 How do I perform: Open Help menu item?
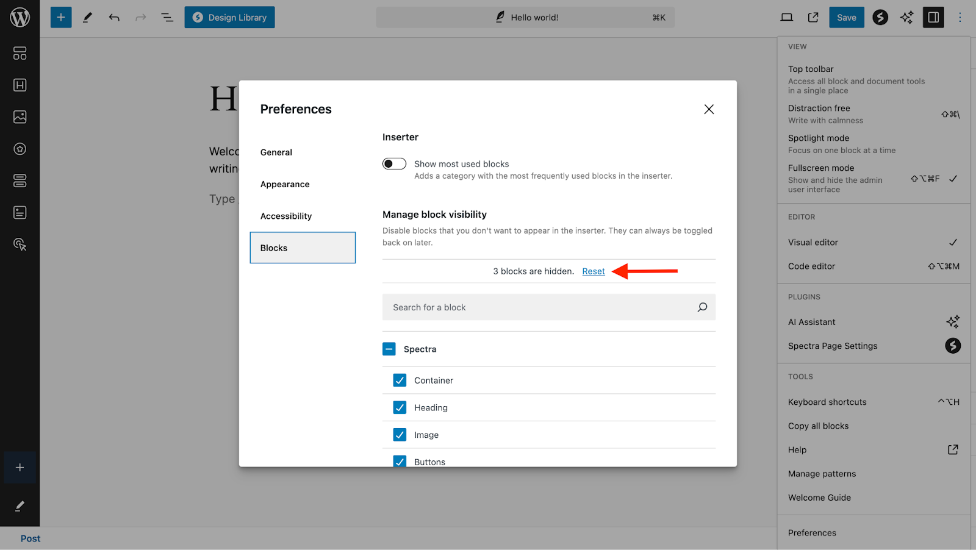[x=874, y=449]
